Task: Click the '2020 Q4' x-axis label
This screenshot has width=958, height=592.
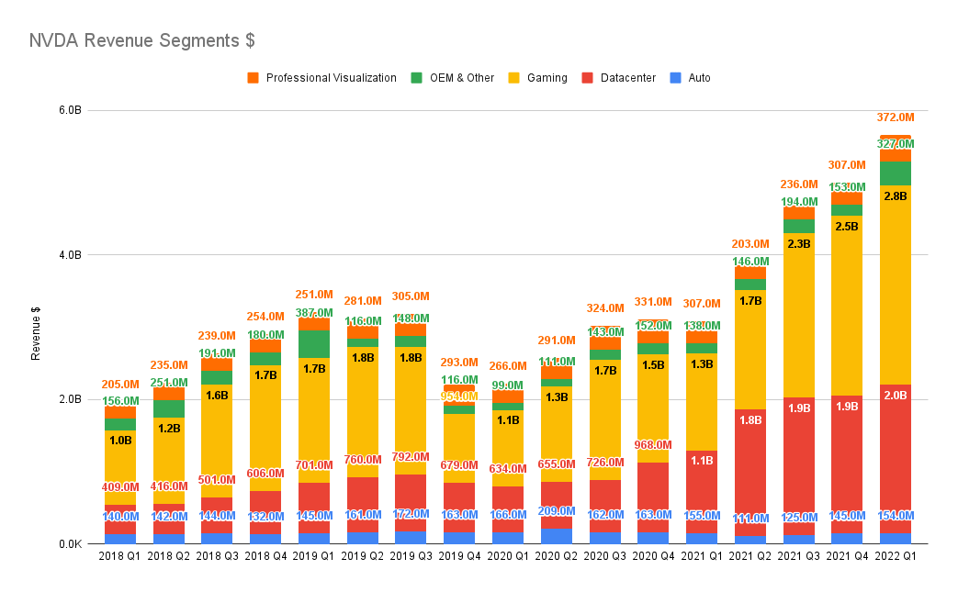Action: click(653, 556)
